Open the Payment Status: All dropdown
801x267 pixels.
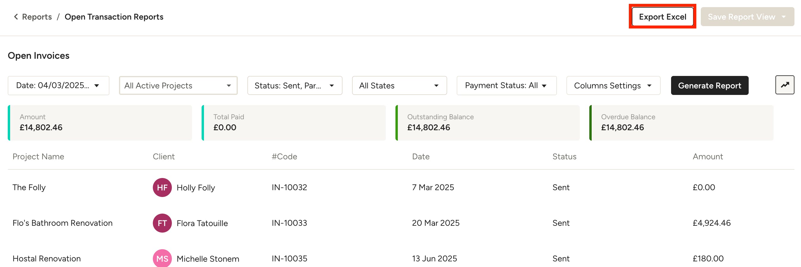click(506, 85)
